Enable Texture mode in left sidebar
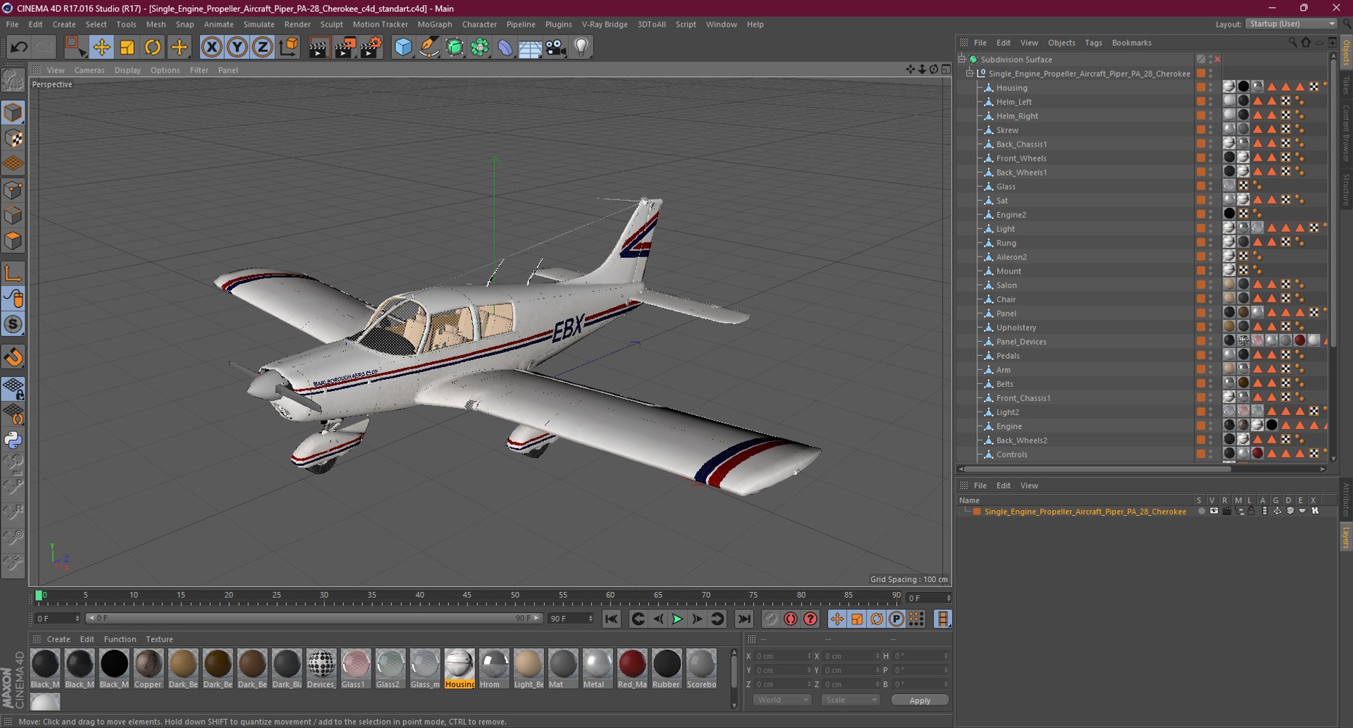The width and height of the screenshot is (1353, 728). click(13, 138)
